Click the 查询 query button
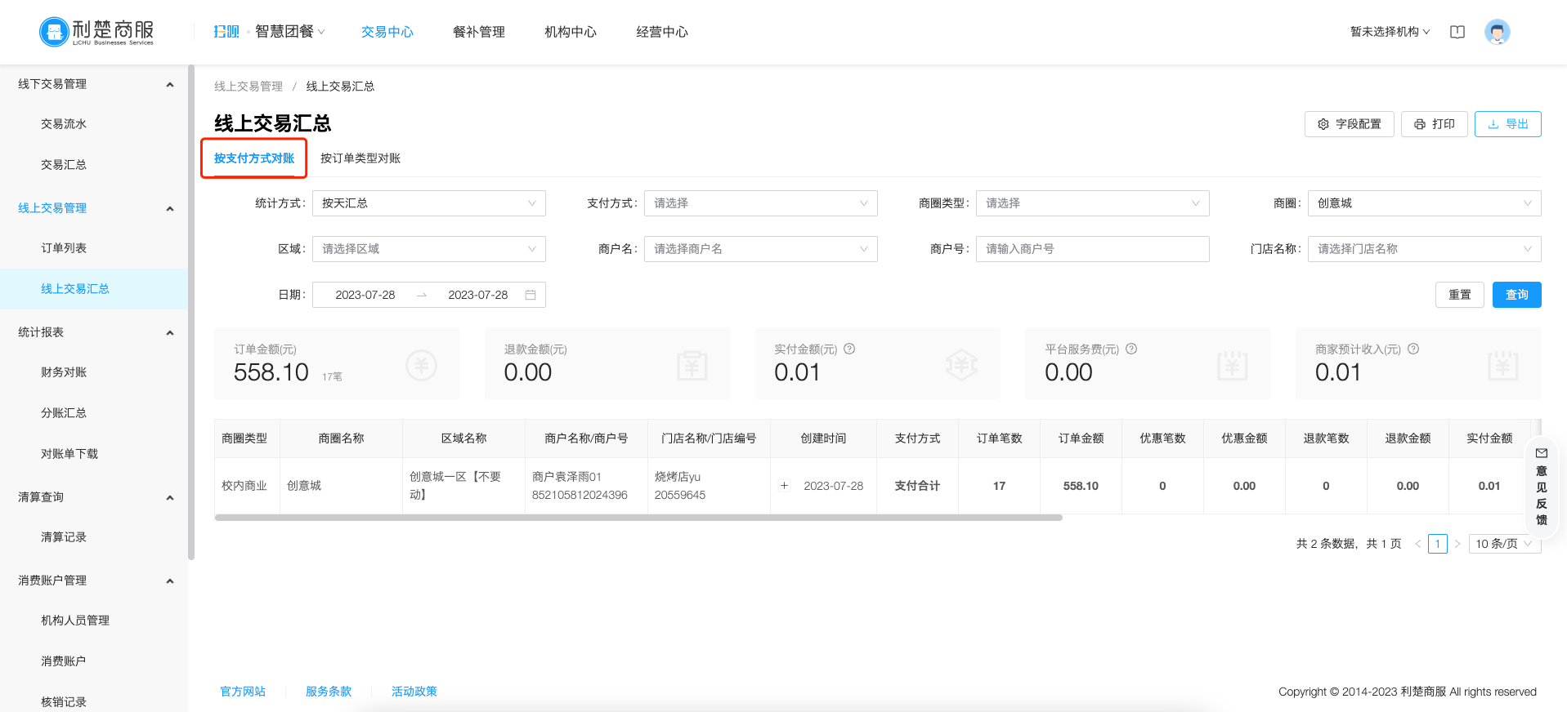The image size is (1567, 712). click(x=1517, y=295)
